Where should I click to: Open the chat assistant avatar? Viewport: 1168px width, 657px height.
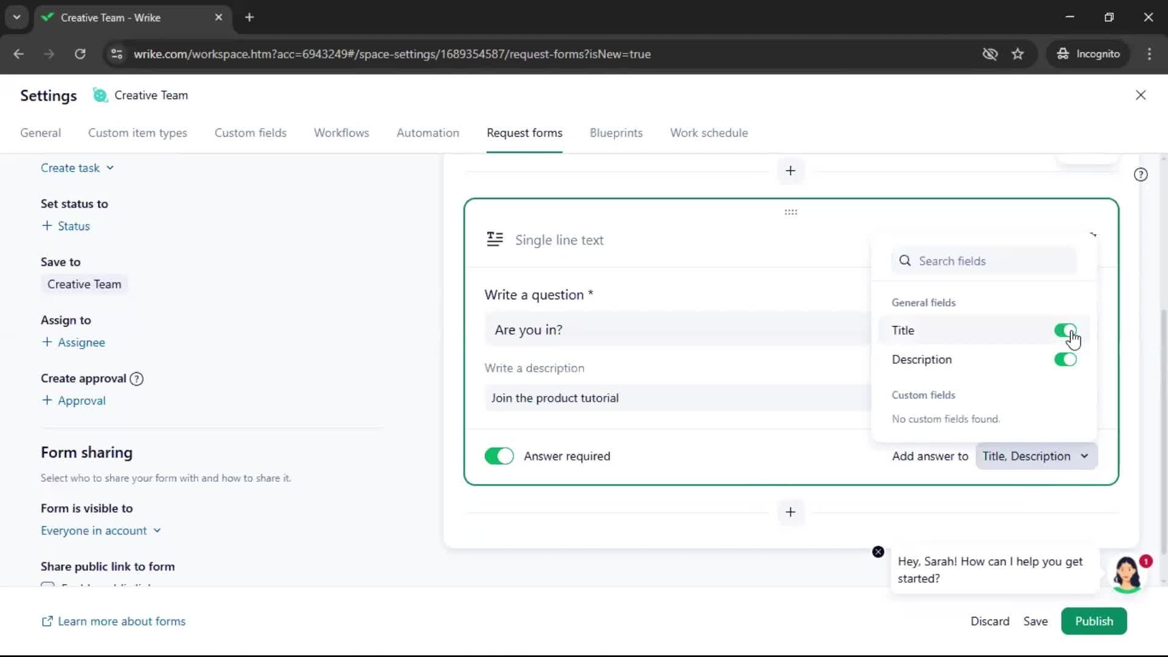pos(1127,574)
